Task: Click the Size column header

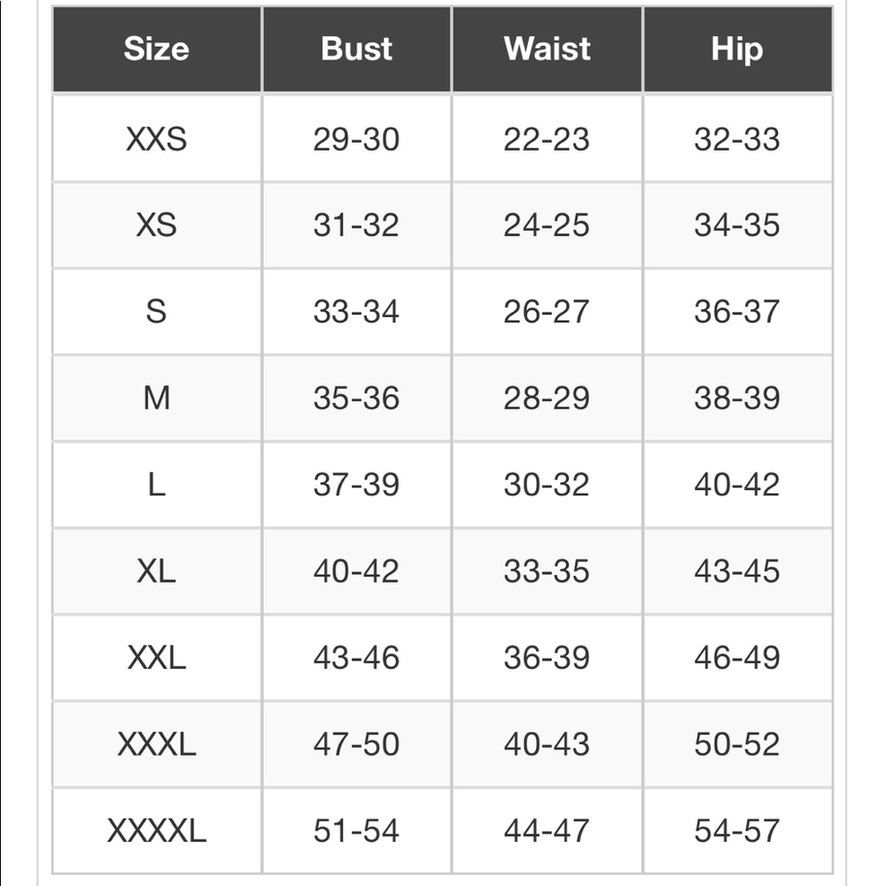Action: pos(157,49)
